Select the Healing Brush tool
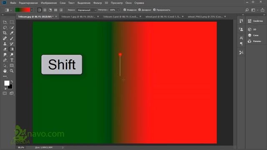 point(5,38)
